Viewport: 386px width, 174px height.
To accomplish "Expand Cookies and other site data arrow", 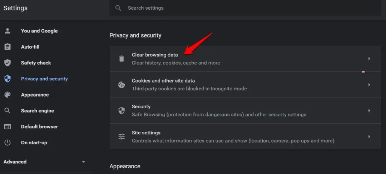I will (369, 85).
